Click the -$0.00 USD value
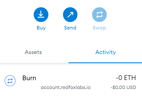Viewport: 142px width, 96px height. [123, 87]
